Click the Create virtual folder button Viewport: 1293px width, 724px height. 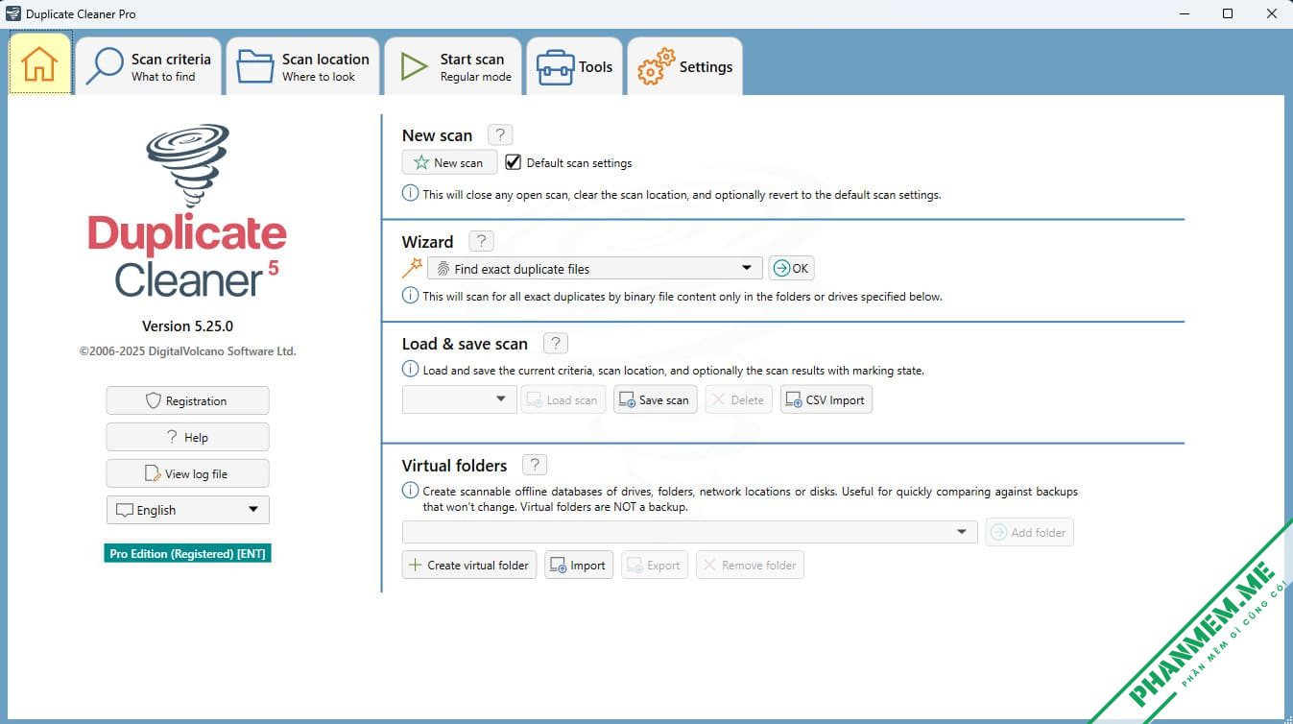click(x=469, y=565)
